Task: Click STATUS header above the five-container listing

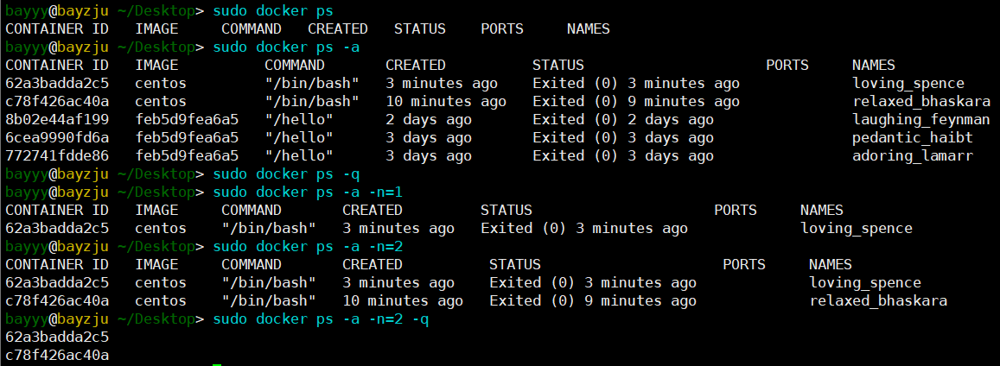Action: (557, 65)
